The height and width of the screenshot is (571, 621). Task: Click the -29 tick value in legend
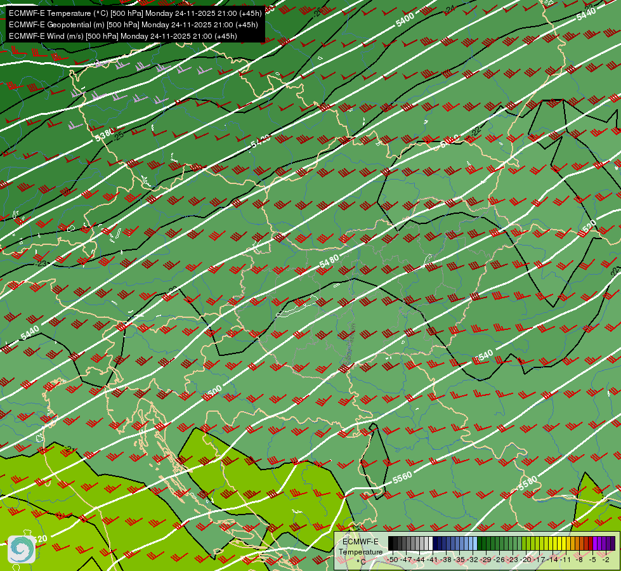(x=486, y=560)
